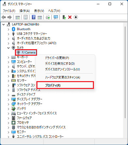This screenshot has width=128, height=145.
Task: Click the センサー category icon
Action: [x=13, y=80]
